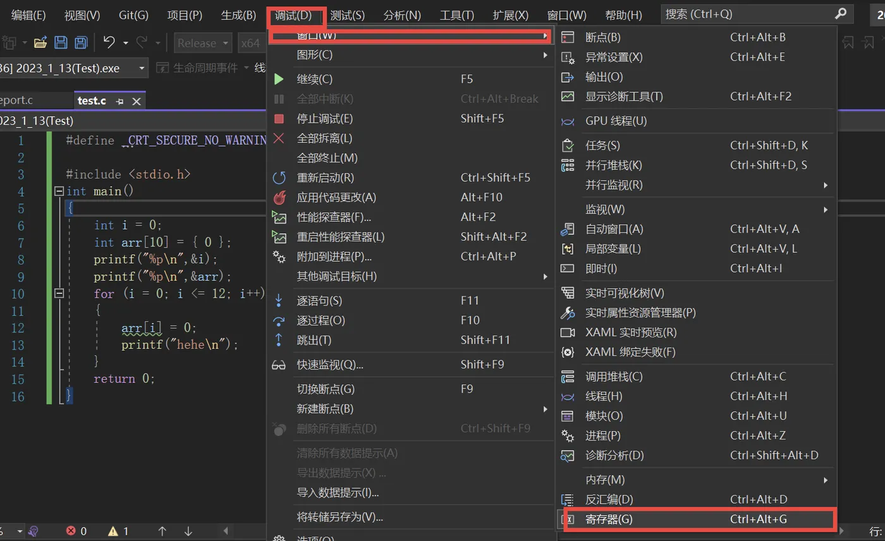Click the green Continue play icon
885x541 pixels.
(x=279, y=79)
